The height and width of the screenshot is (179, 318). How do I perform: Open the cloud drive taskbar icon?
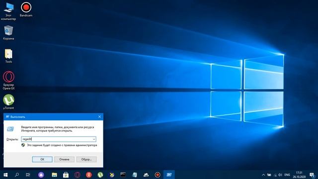click(146, 175)
